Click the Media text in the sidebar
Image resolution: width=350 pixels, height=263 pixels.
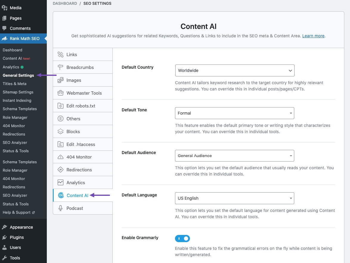coord(16,8)
